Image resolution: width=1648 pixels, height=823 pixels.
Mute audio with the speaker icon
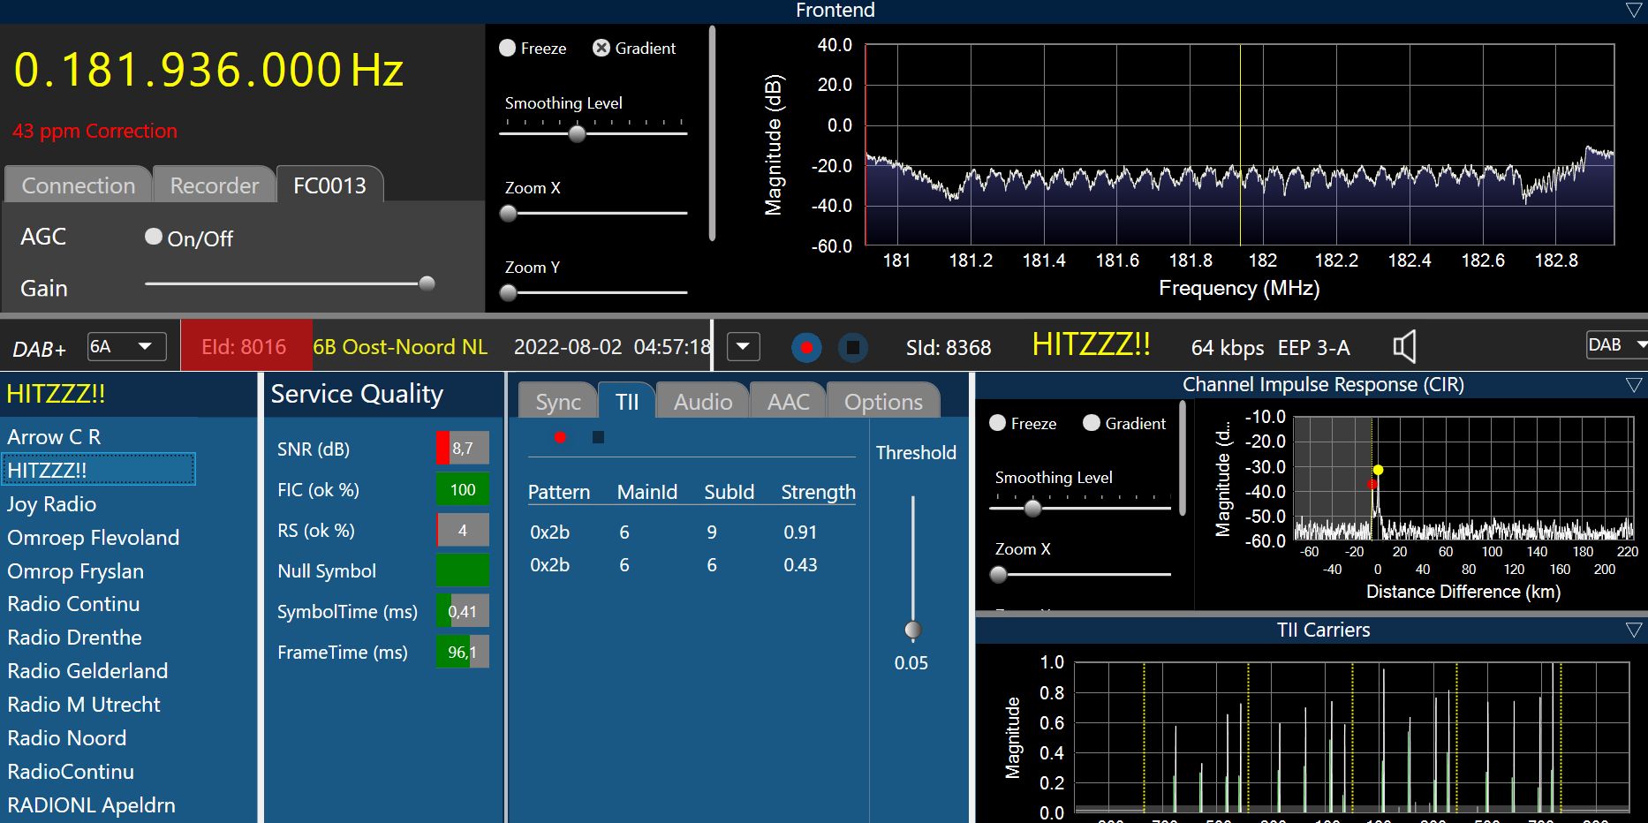[1404, 347]
